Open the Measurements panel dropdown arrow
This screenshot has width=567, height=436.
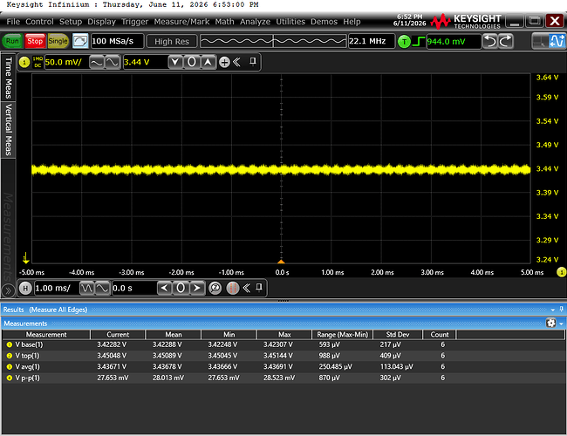[561, 324]
